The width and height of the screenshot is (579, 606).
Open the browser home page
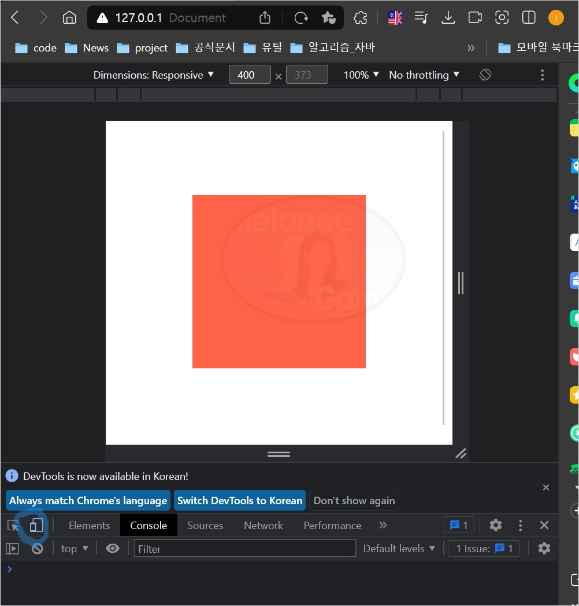click(x=69, y=17)
